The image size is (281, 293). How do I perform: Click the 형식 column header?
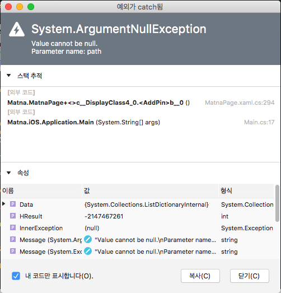coord(246,191)
